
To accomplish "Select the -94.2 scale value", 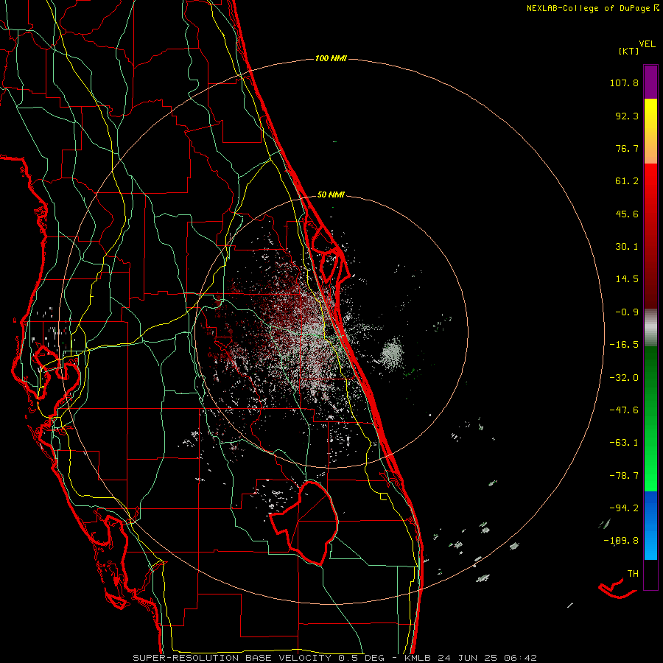I will tap(624, 508).
